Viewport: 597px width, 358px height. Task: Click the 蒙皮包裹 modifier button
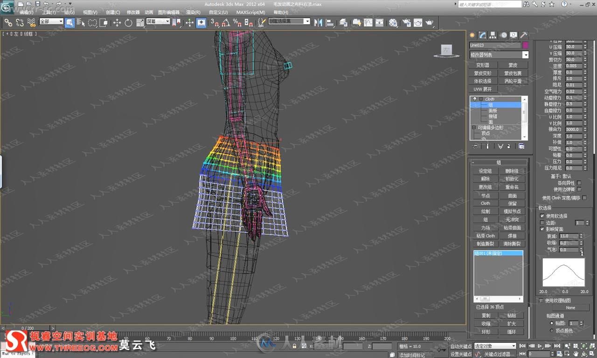(513, 73)
